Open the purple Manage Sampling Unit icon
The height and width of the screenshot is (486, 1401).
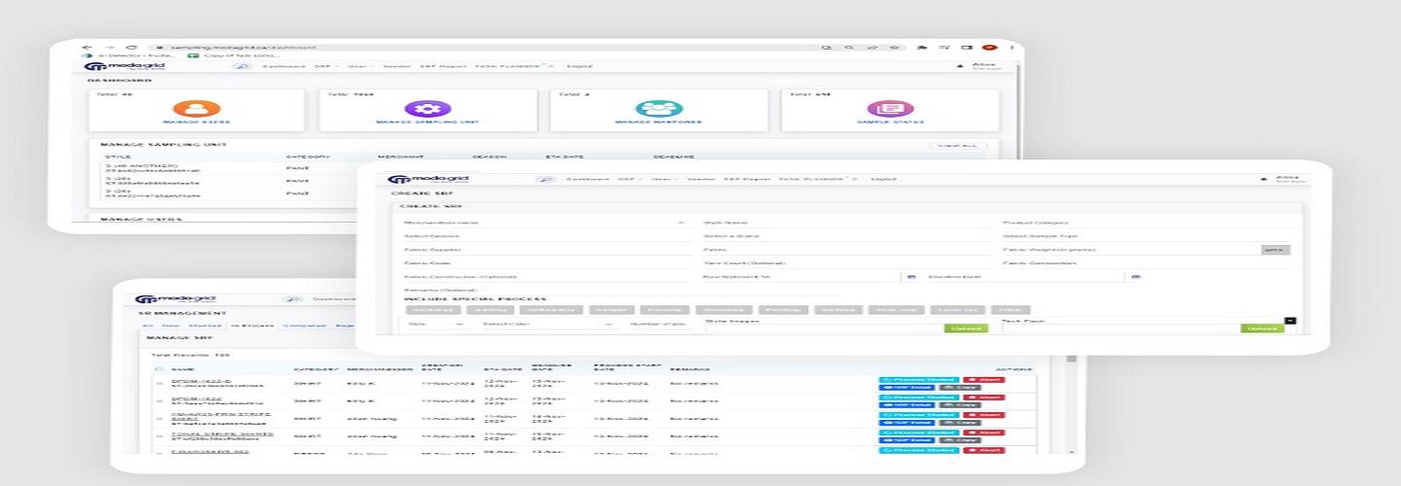(x=427, y=109)
